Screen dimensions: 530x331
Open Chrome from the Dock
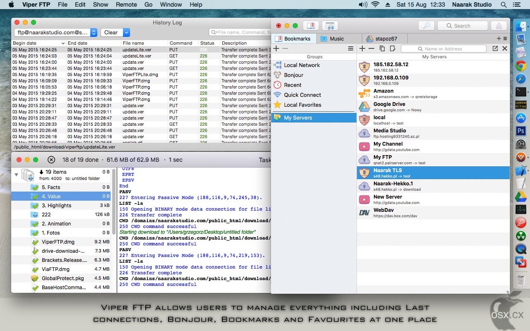pyautogui.click(x=521, y=65)
